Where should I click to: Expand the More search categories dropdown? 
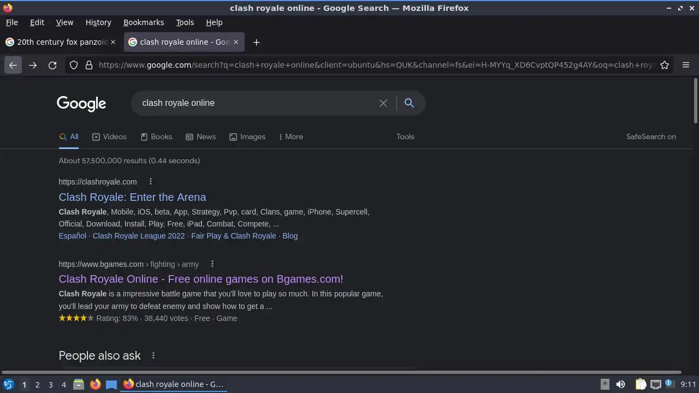tap(291, 136)
